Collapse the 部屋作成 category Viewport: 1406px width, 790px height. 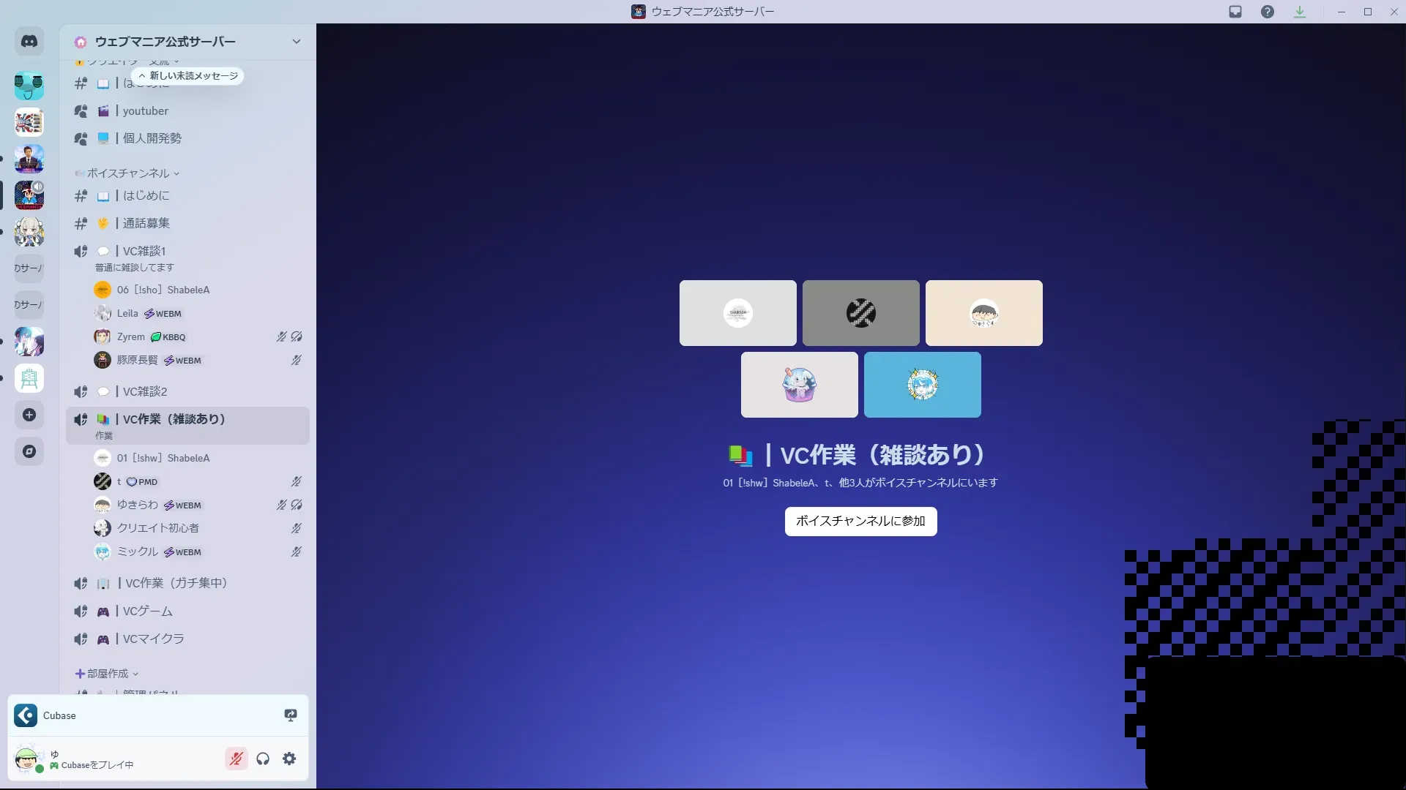(x=107, y=674)
